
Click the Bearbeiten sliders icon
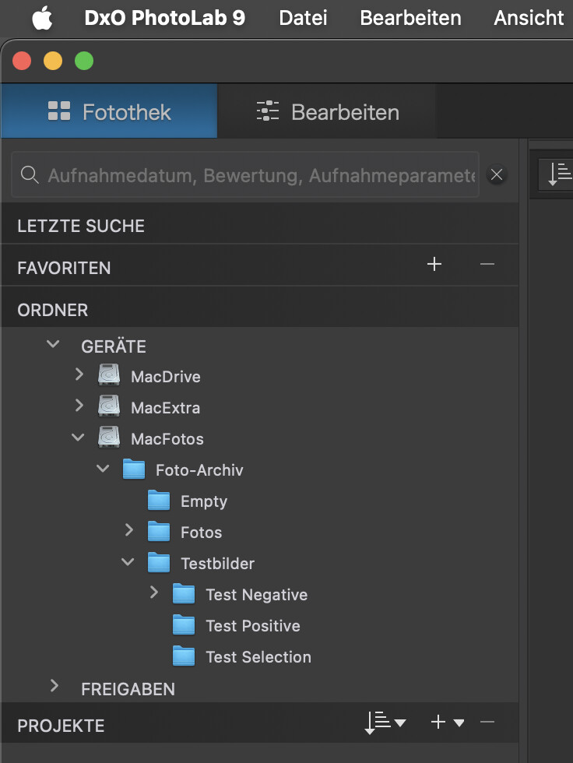268,111
